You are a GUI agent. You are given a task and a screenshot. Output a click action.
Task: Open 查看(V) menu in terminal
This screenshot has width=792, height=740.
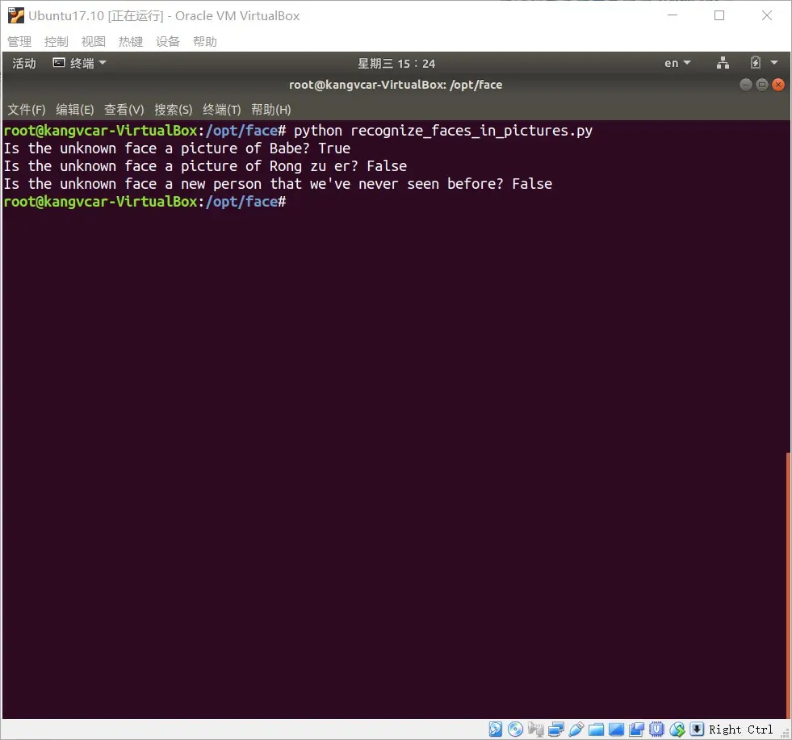(x=124, y=110)
